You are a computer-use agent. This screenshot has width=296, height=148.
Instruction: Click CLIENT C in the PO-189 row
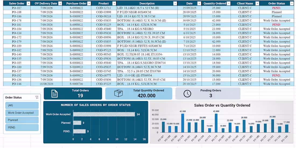point(245,46)
